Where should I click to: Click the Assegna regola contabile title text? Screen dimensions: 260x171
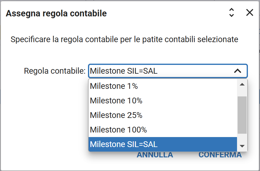tap(56, 13)
